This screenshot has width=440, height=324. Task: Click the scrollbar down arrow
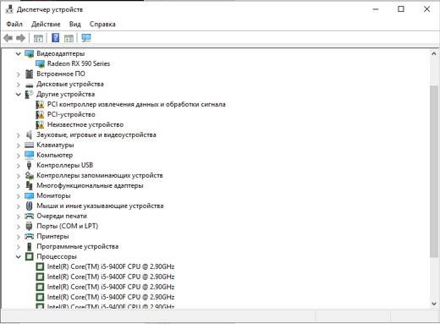pyautogui.click(x=434, y=304)
